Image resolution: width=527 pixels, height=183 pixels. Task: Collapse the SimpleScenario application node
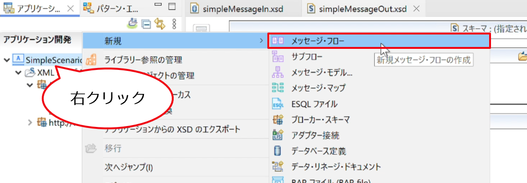pos(6,60)
